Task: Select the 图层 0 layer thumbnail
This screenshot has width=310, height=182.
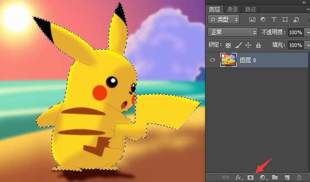Action: coord(228,60)
